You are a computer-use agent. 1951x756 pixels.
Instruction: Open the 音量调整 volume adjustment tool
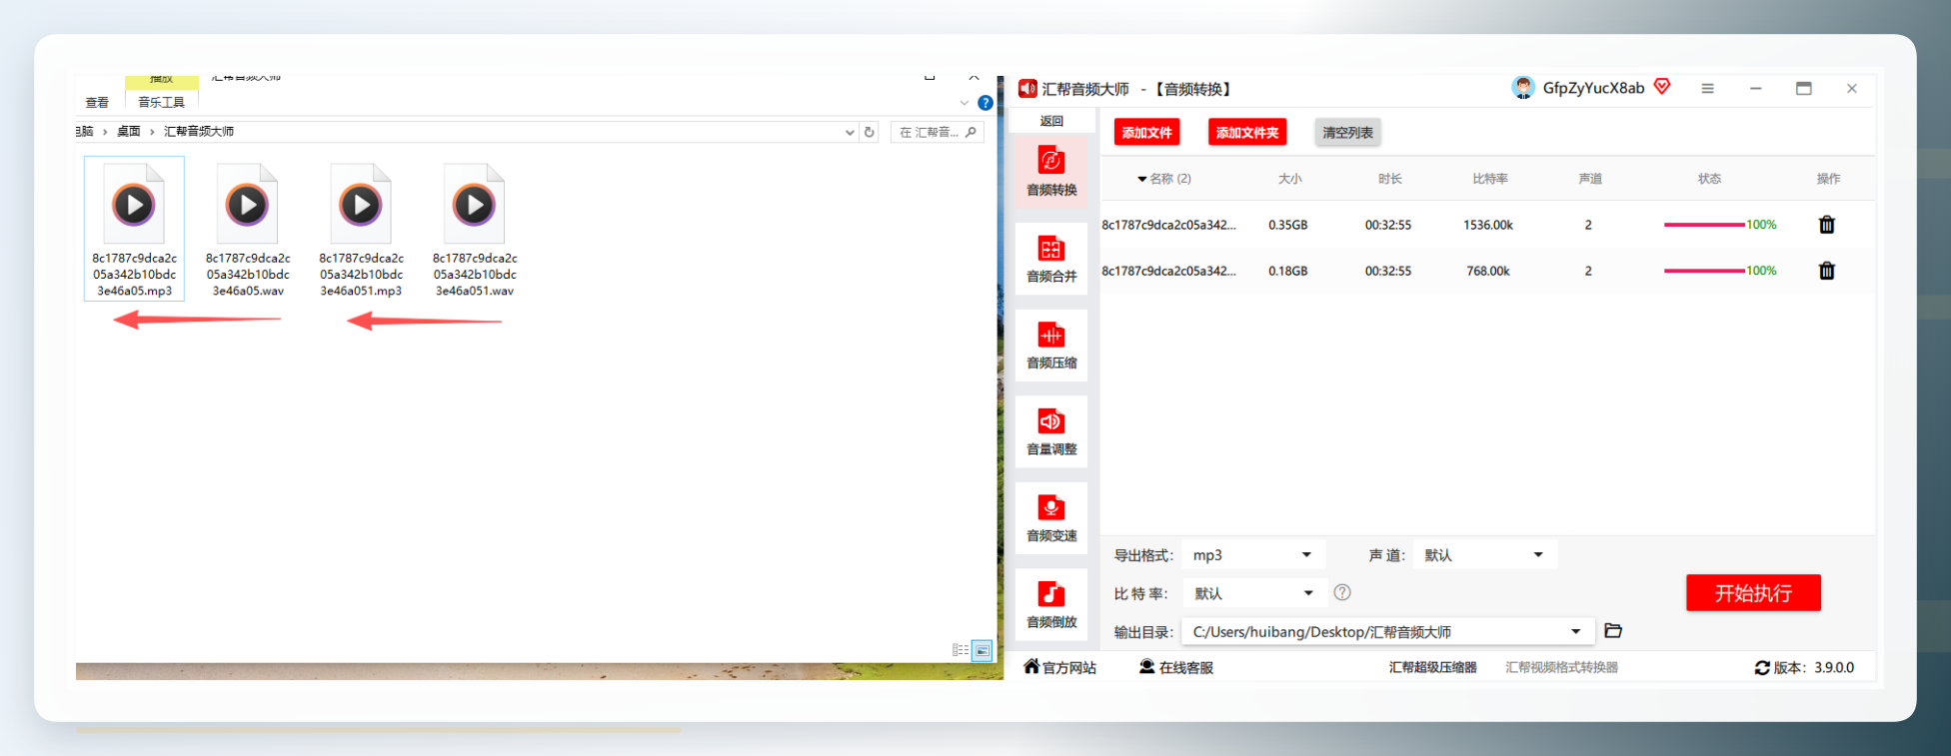coord(1051,431)
